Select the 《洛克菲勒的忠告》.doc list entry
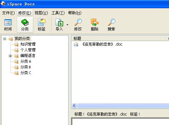Screen dimensions: 169x125 102,44
